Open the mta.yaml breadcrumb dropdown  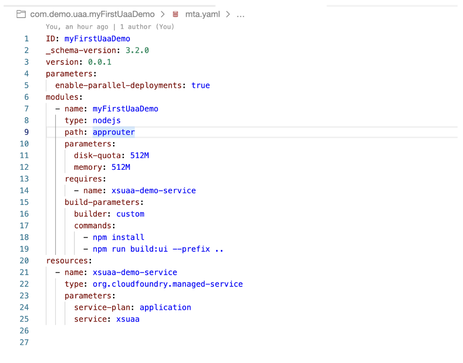click(x=202, y=14)
